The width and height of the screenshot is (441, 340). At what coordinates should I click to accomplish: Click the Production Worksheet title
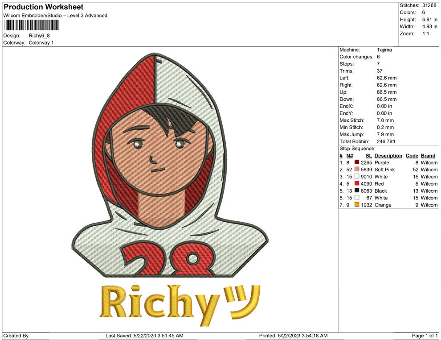pyautogui.click(x=43, y=7)
